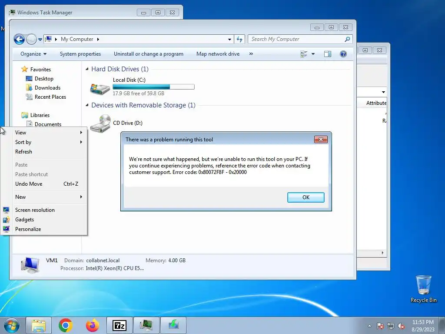Screen dimensions: 445x334
Task: Click the Forward navigation arrow in Explorer
Action: 31,39
